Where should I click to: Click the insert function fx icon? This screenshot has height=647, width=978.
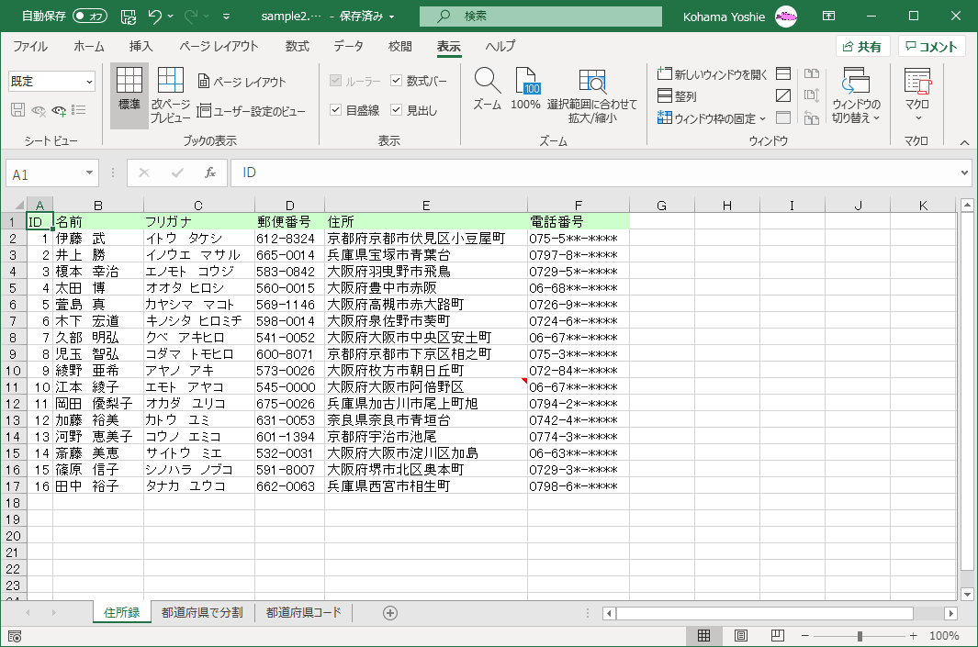(210, 173)
